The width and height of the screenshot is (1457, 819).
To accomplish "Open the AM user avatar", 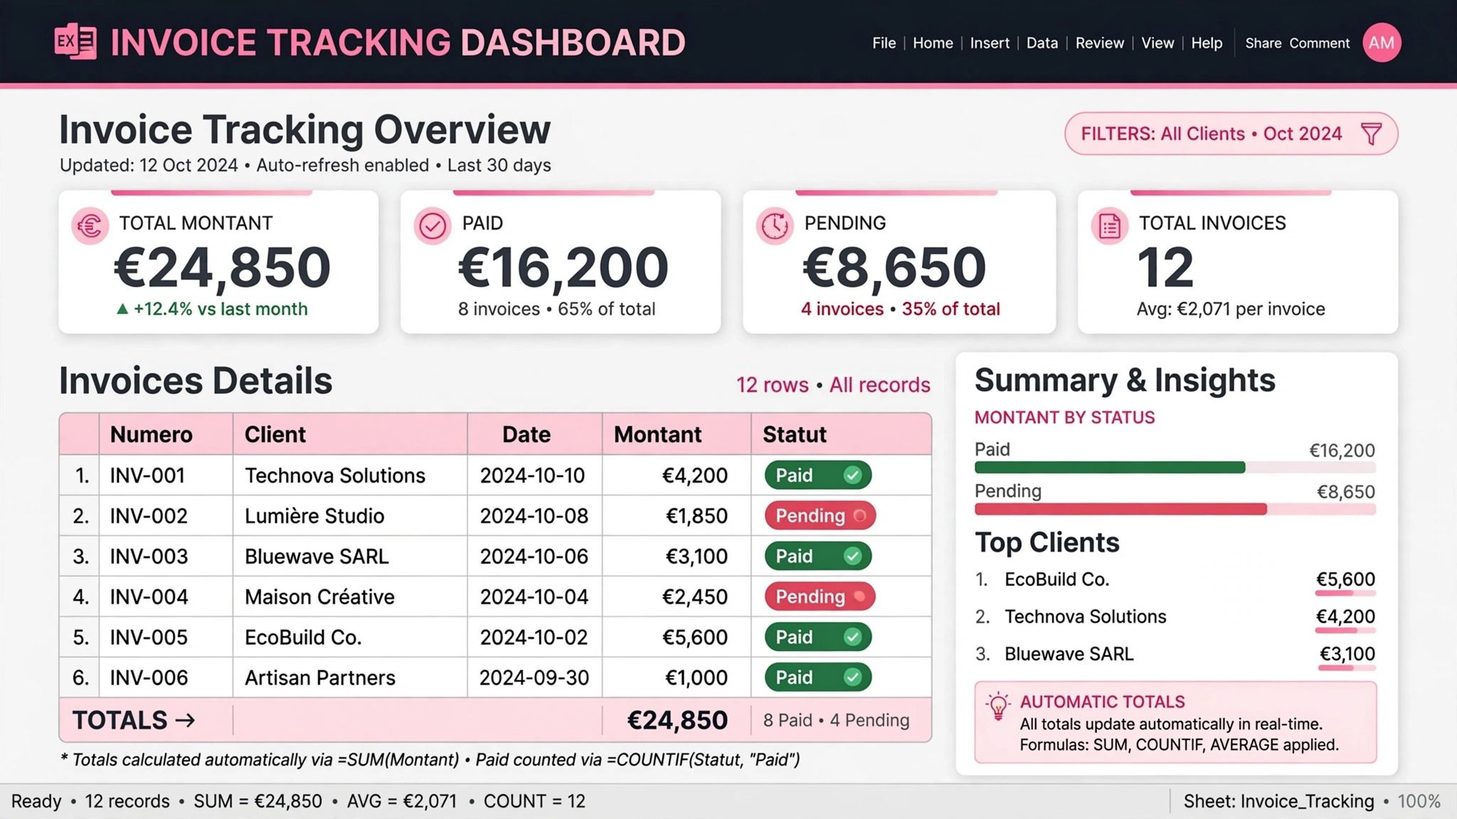I will click(x=1382, y=43).
